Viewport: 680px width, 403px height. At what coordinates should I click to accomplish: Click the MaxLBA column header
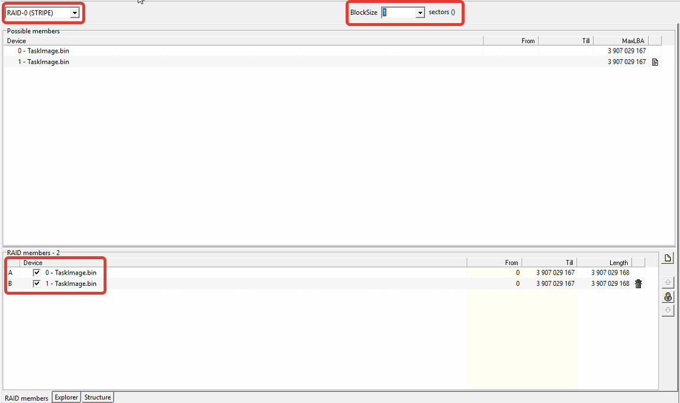coord(620,41)
